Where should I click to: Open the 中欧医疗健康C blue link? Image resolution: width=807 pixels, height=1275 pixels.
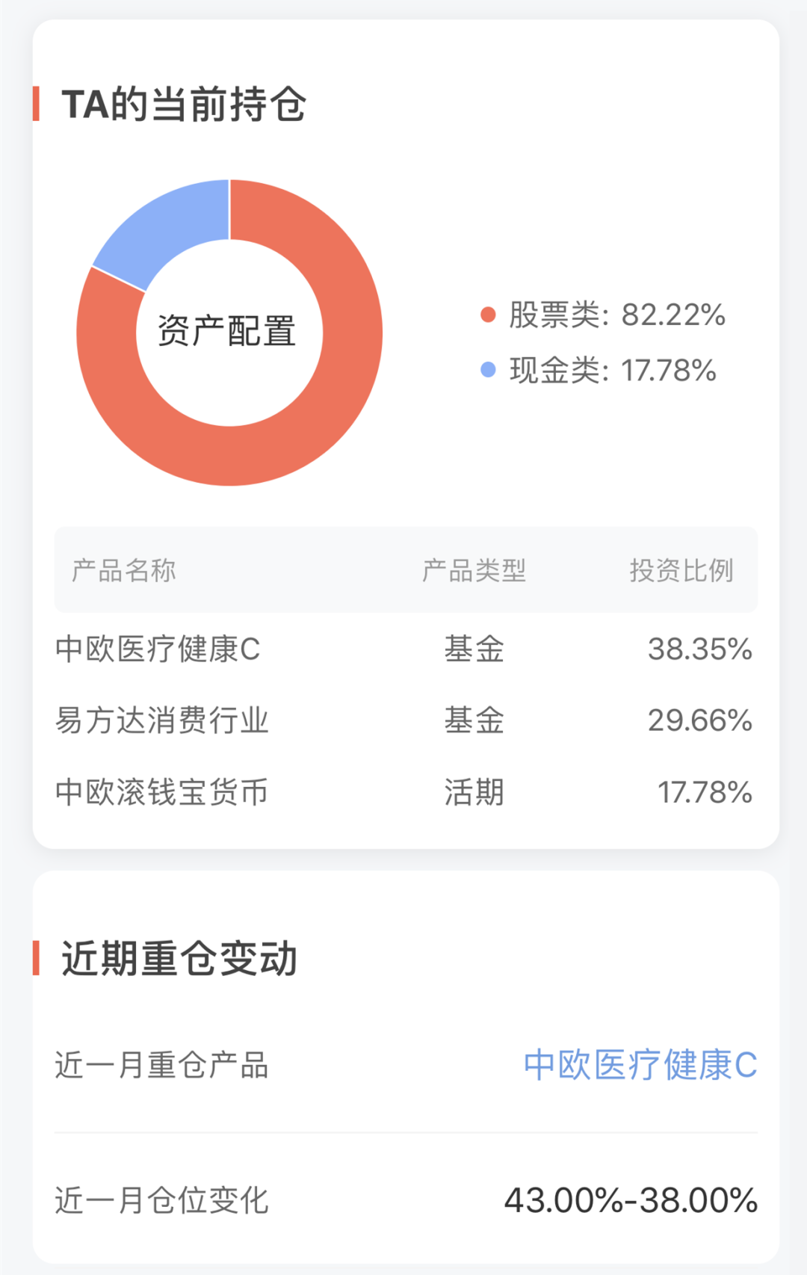(640, 1065)
